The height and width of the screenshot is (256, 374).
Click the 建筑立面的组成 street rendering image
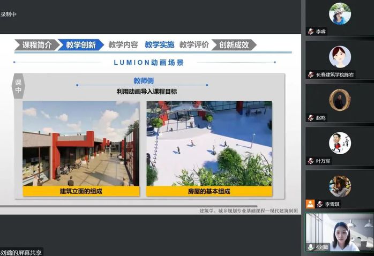click(x=80, y=143)
